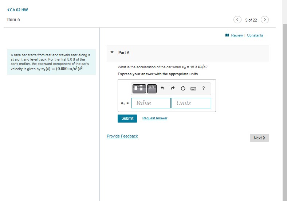Go to previous item arrow

237,20
